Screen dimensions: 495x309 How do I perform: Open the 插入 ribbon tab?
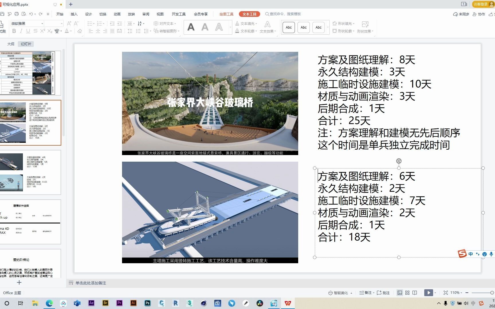tap(74, 14)
